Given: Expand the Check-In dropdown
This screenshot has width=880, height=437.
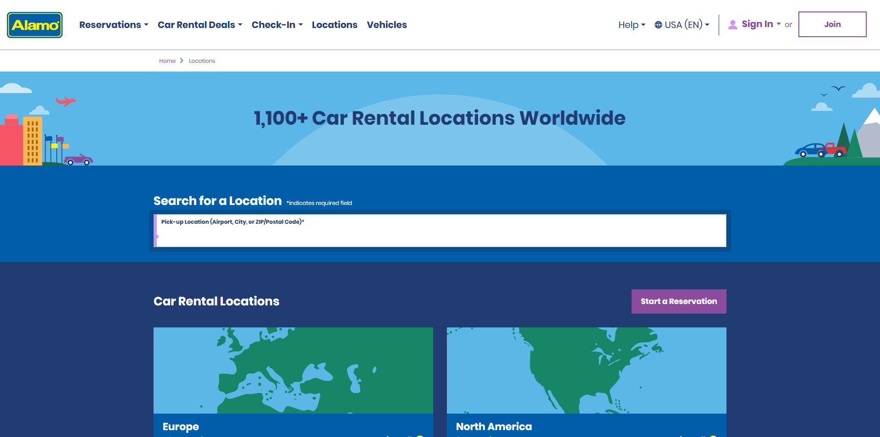Looking at the screenshot, I should [277, 25].
